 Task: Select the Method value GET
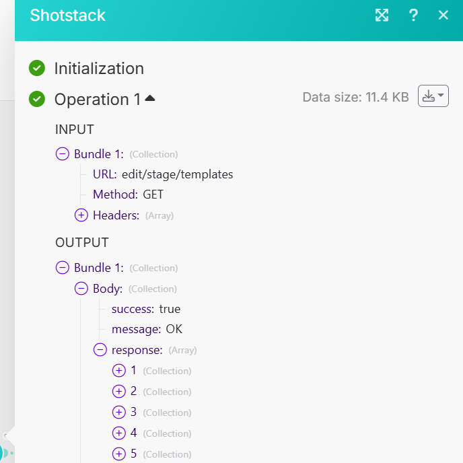[153, 194]
